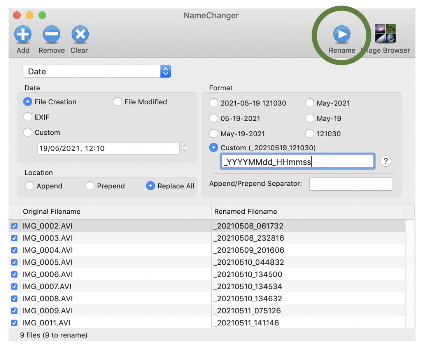Open the Image Browser icon
Screen dimensions: 424x348
tap(385, 33)
